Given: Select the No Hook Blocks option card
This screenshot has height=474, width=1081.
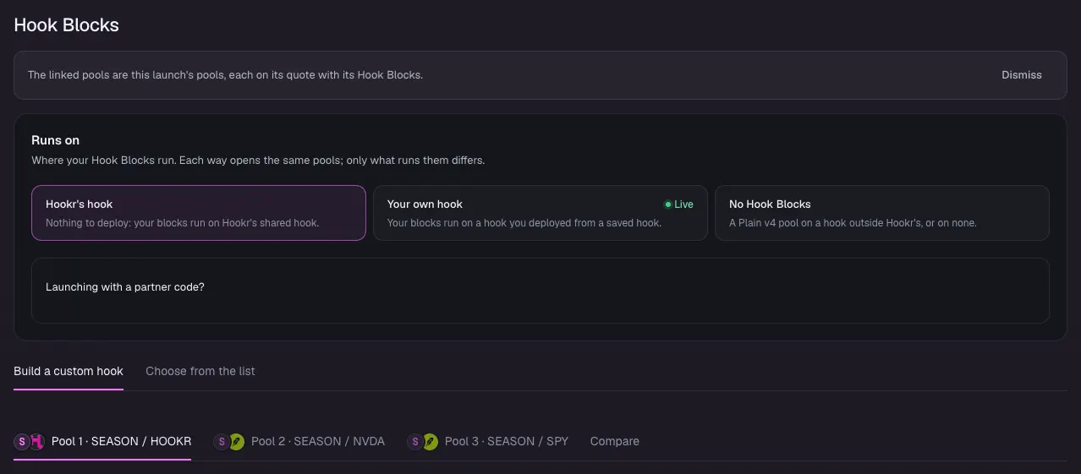Looking at the screenshot, I should click(x=881, y=213).
